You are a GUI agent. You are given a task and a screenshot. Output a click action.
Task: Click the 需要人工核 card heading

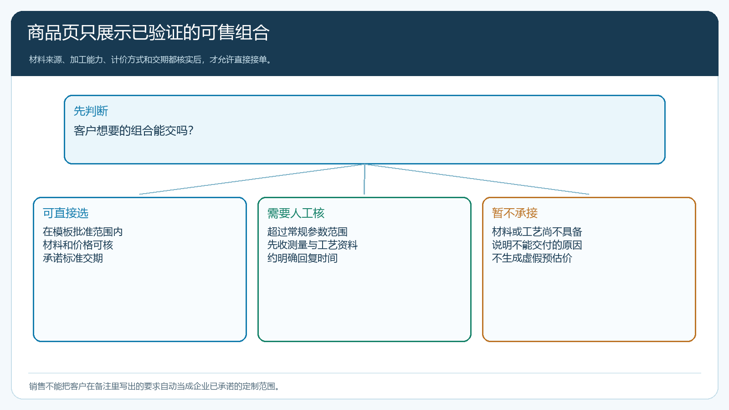coord(296,213)
